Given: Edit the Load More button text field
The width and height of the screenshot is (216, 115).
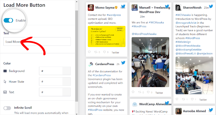Looking at the screenshot, I should point(37,42).
